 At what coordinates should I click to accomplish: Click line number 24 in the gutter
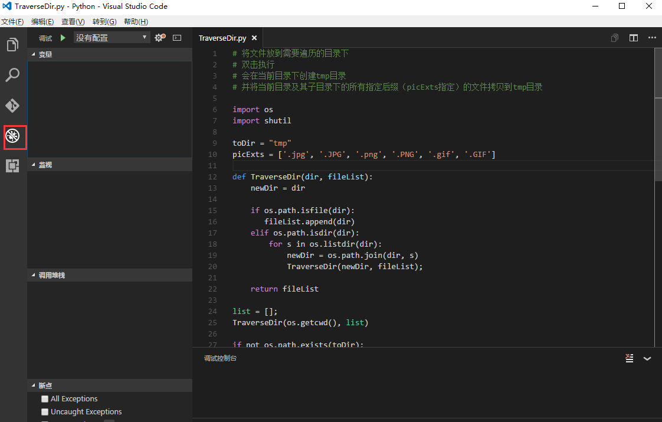tap(213, 311)
